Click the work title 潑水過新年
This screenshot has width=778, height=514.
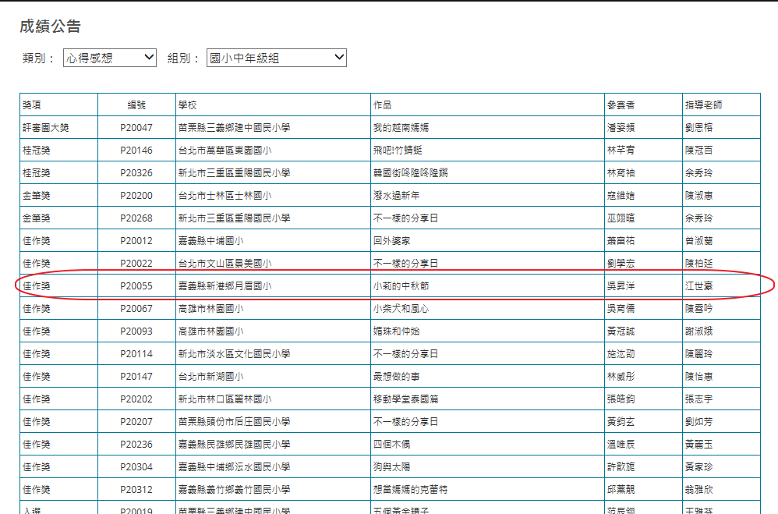[x=396, y=196]
